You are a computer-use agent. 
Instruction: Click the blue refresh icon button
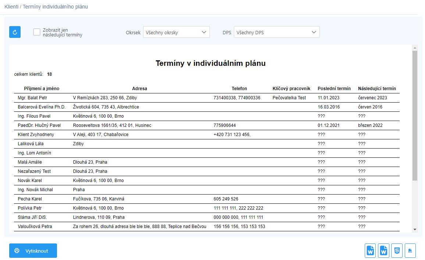coord(15,32)
